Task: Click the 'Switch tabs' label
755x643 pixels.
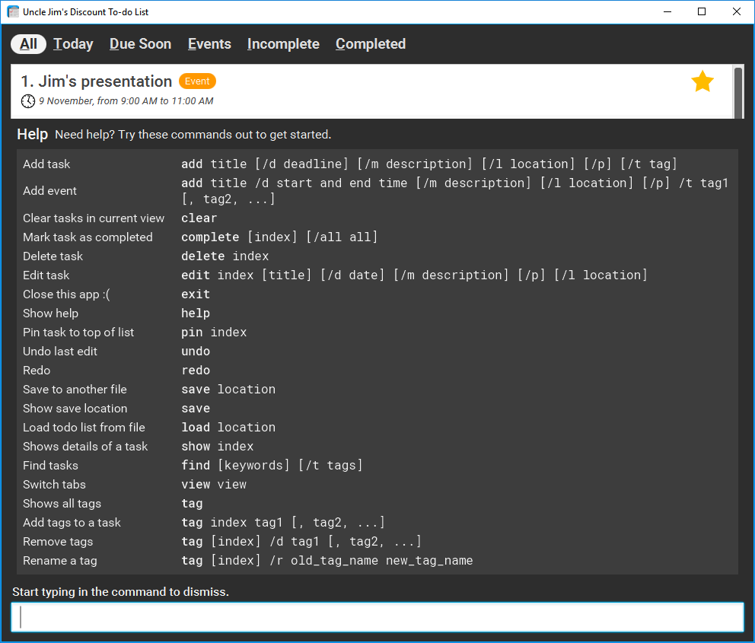Action: (54, 484)
